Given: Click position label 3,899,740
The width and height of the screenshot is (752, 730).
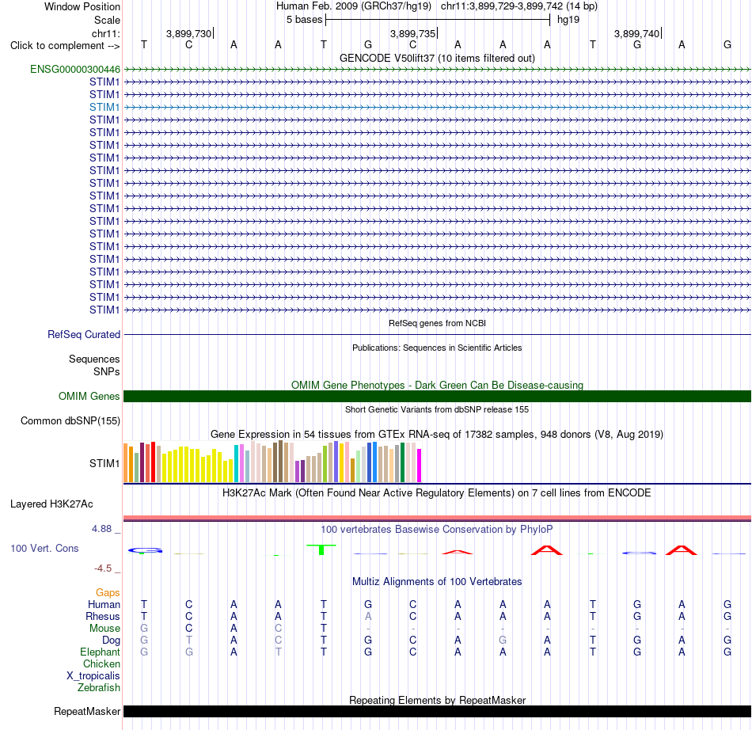Looking at the screenshot, I should point(637,33).
